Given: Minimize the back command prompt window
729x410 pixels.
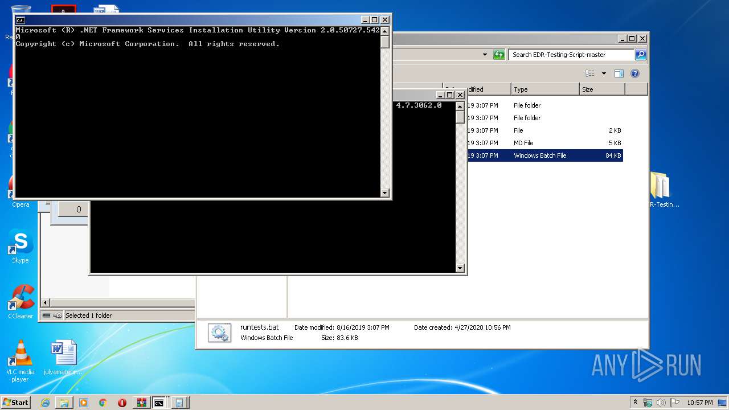Looking at the screenshot, I should coord(440,95).
